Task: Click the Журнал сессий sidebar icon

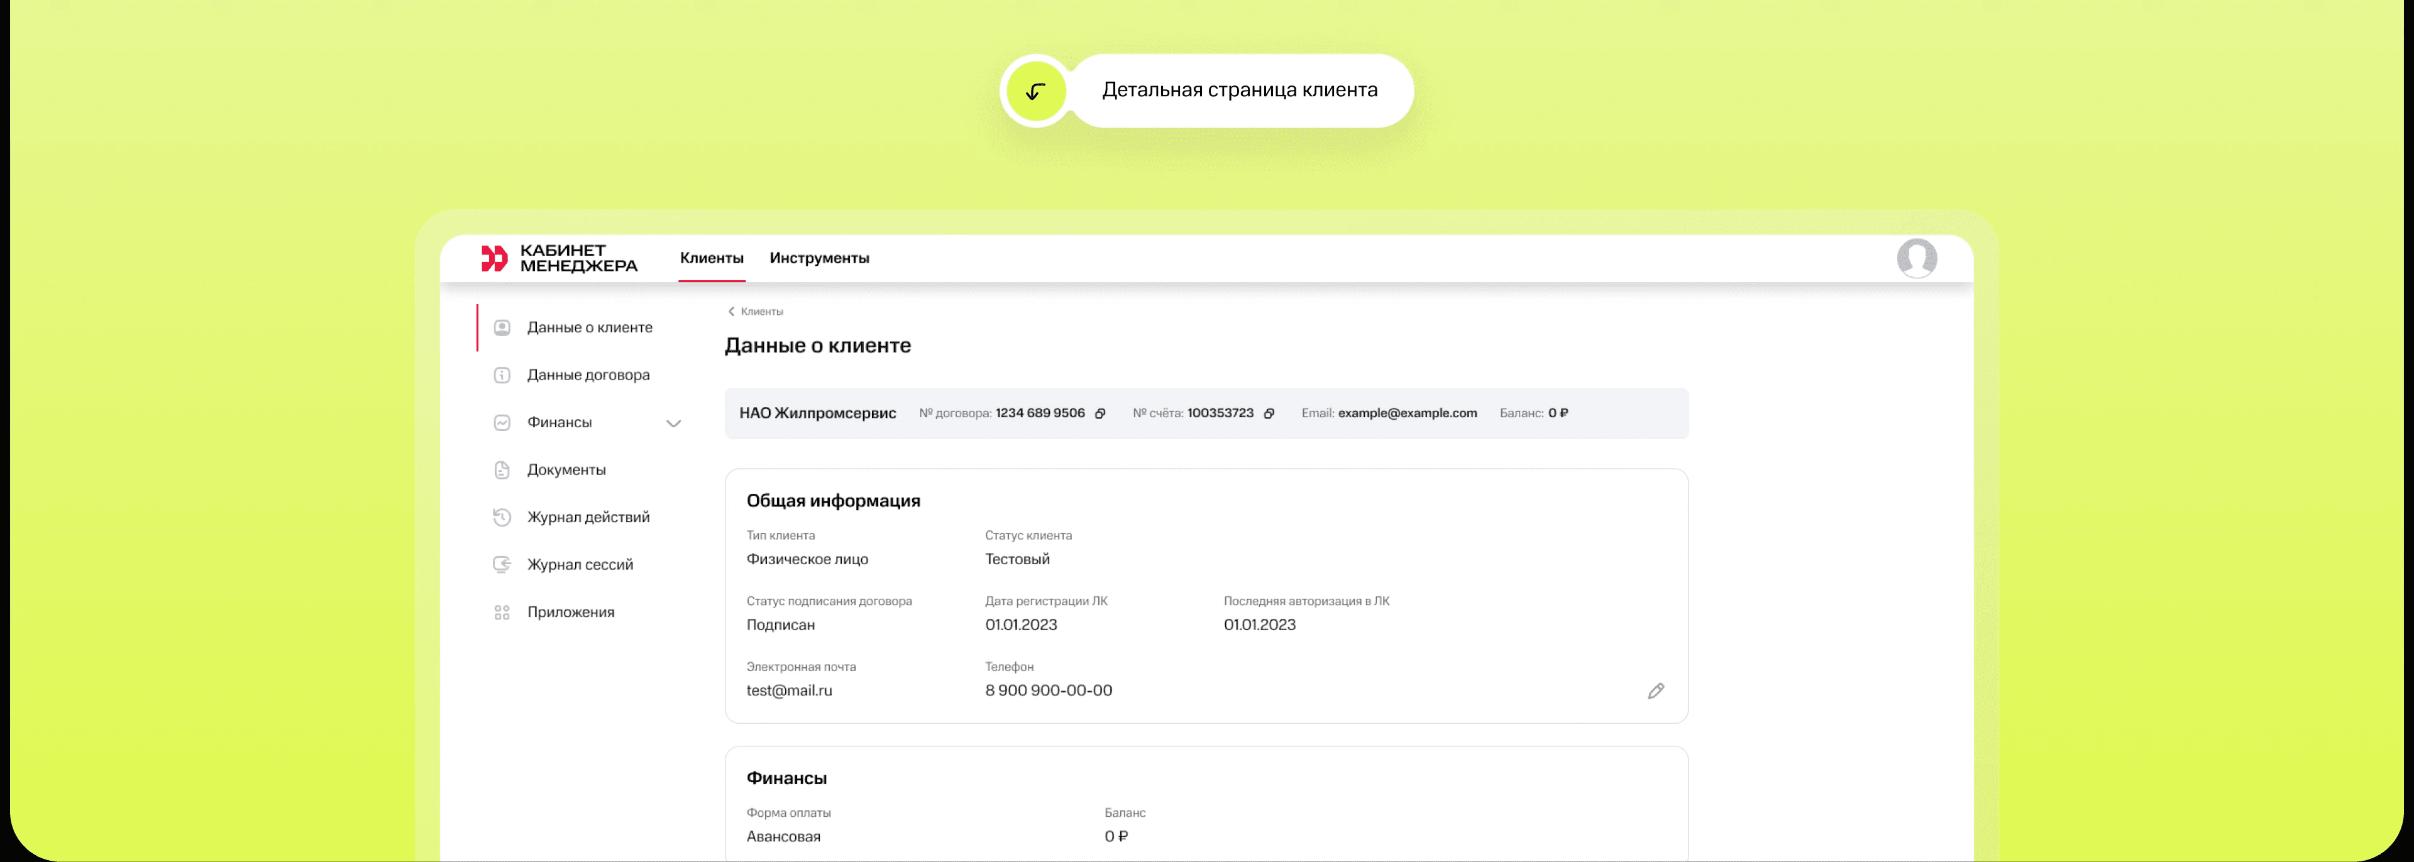Action: pyautogui.click(x=502, y=564)
